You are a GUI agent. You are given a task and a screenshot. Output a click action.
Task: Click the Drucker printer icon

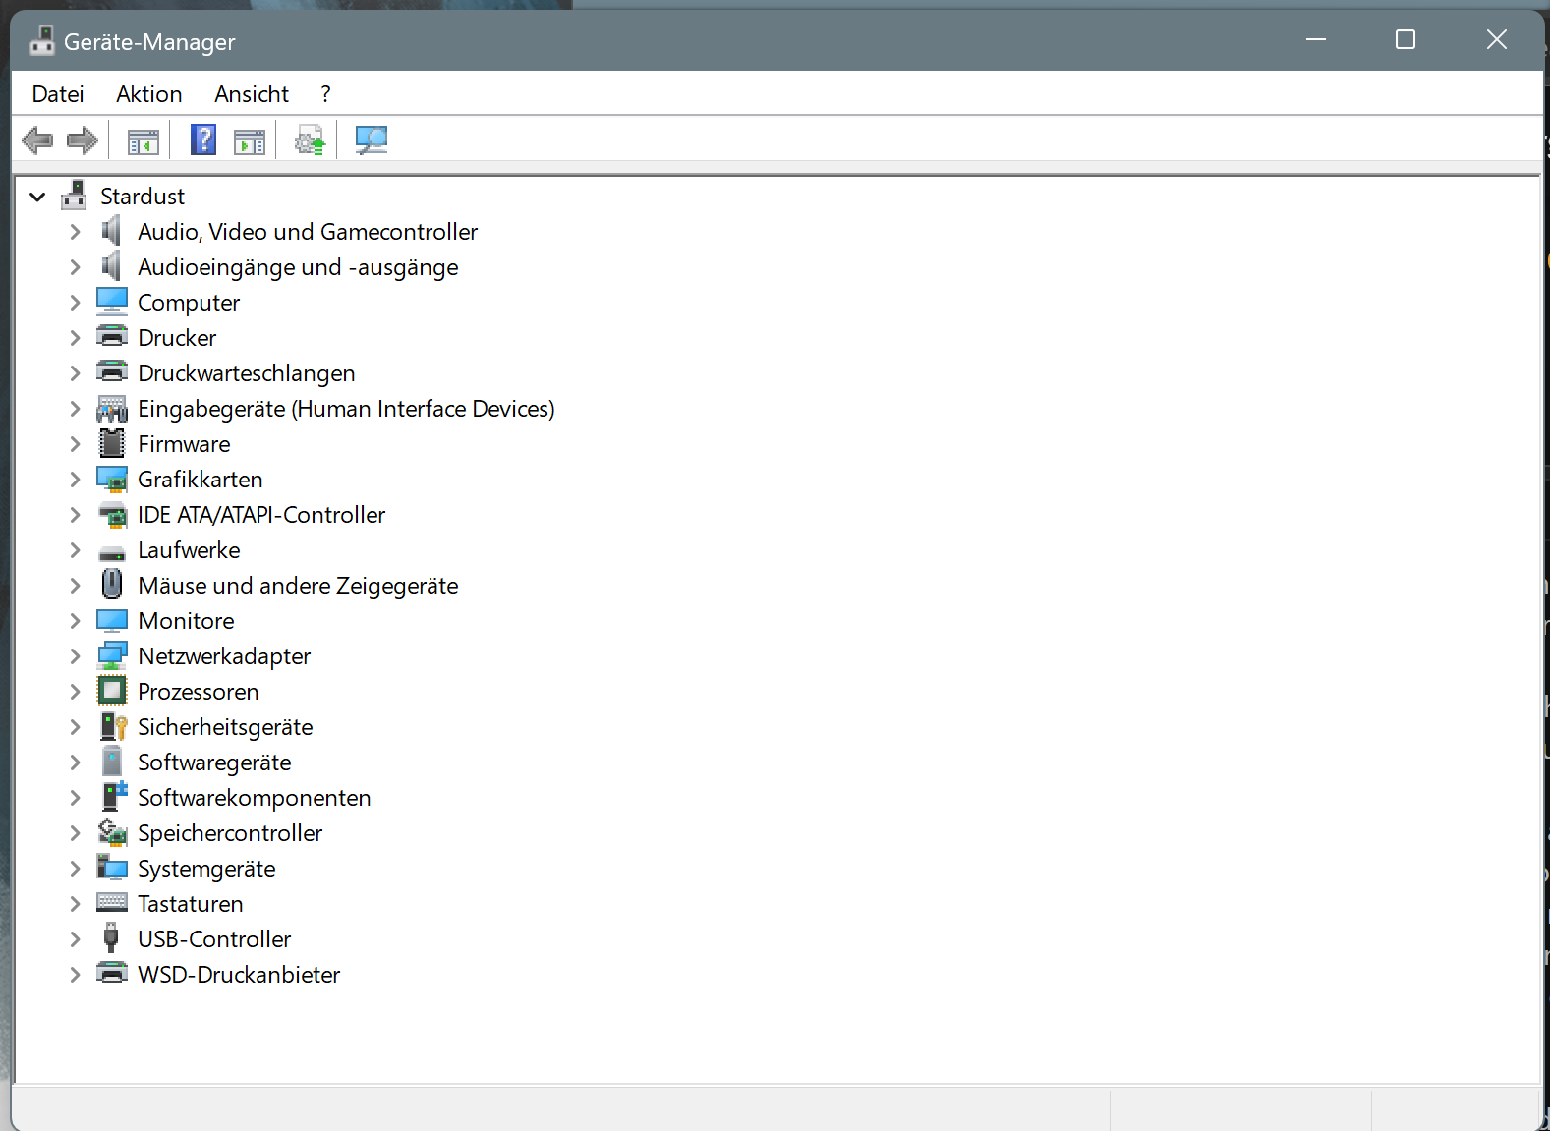point(112,336)
